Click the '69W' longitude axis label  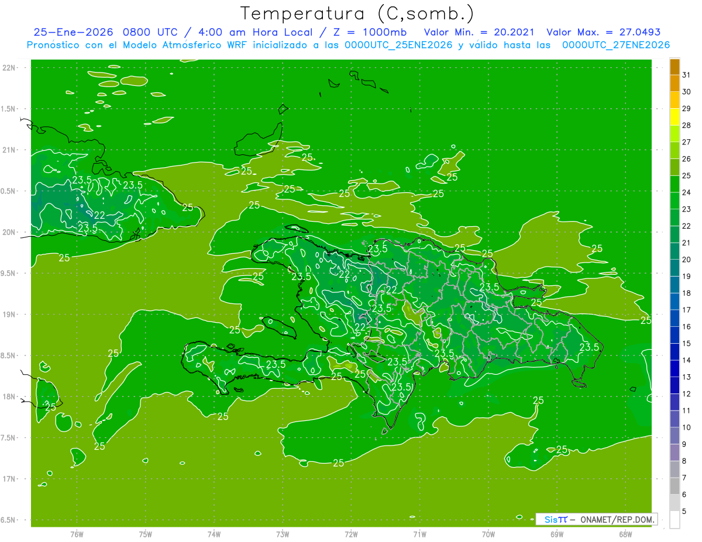point(557,534)
